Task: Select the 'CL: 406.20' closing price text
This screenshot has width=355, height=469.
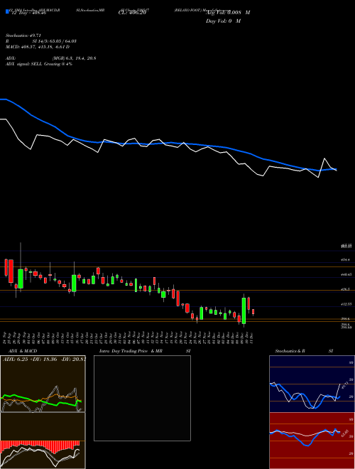Action: [x=132, y=13]
